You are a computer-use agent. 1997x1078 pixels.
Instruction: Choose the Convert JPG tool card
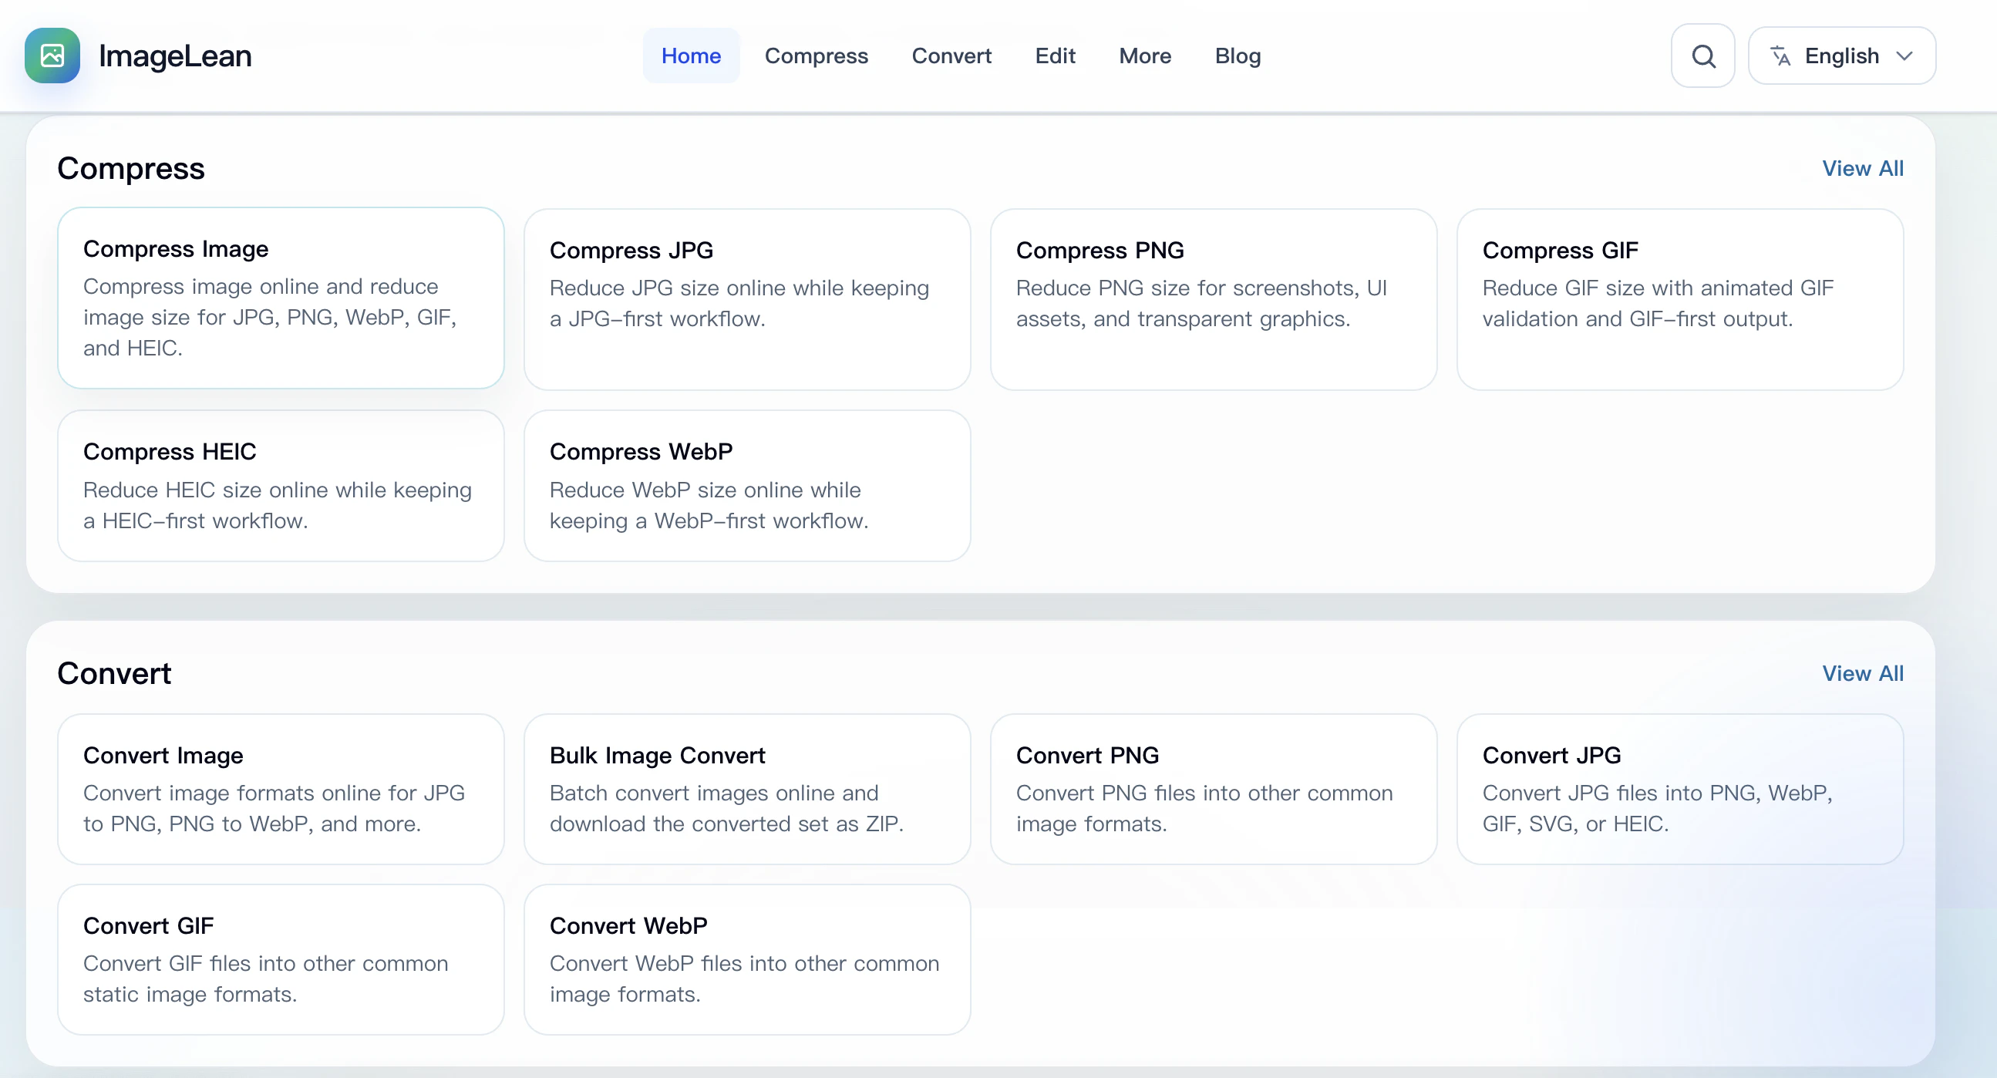[x=1679, y=789]
